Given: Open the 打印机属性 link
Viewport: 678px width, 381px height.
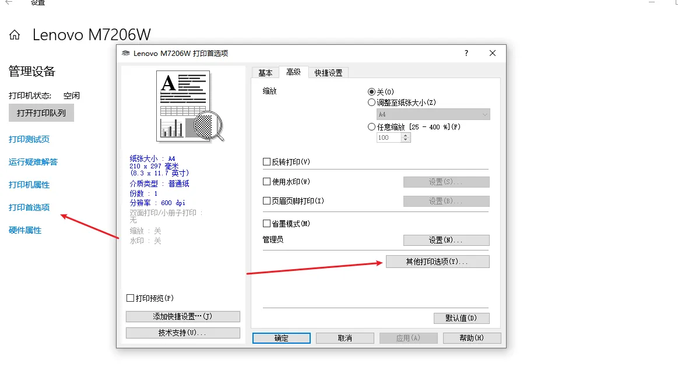Looking at the screenshot, I should click(29, 185).
